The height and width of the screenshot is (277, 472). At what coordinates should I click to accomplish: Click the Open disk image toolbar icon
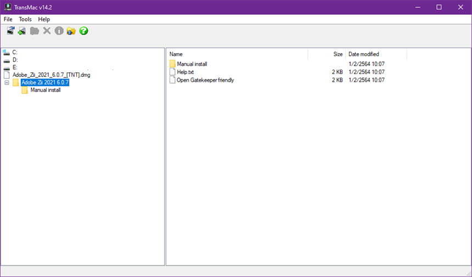click(x=10, y=31)
